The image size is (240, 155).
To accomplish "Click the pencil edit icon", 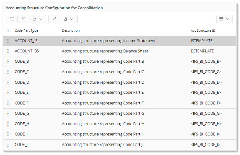I will (54, 19).
